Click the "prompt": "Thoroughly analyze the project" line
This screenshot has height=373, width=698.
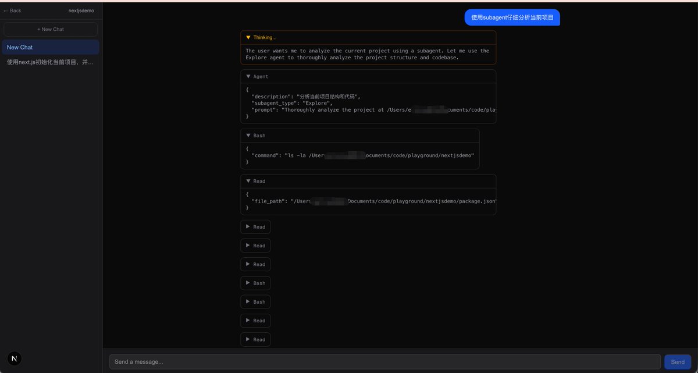(x=373, y=109)
